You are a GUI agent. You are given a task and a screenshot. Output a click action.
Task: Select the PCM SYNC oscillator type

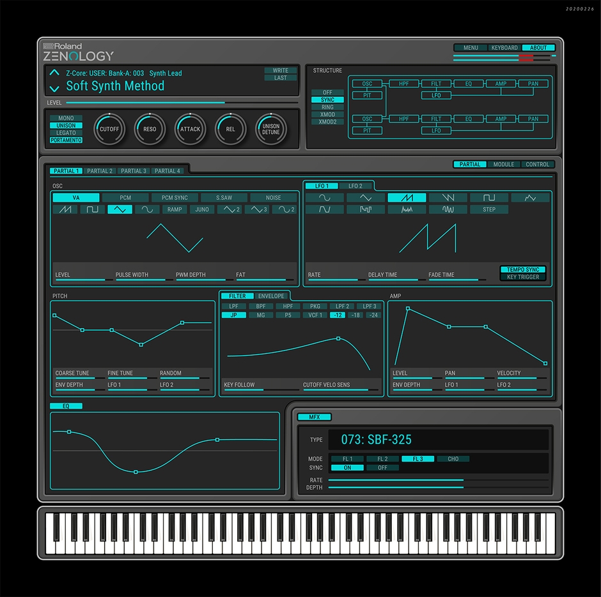pyautogui.click(x=175, y=197)
